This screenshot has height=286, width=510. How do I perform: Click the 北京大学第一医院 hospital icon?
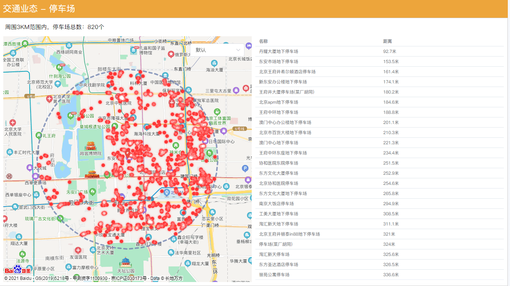tap(49, 99)
